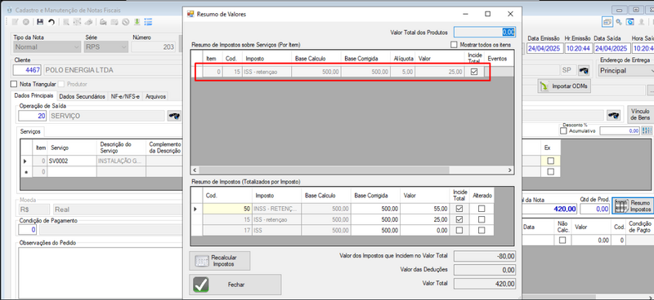Click the Importar ODMs button
This screenshot has width=654, height=300.
(564, 86)
